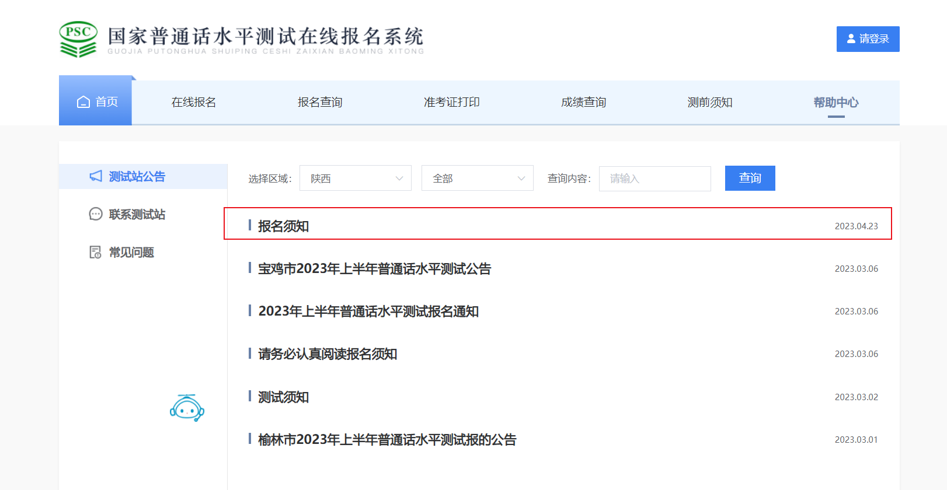947x490 pixels.
Task: Open the 报名查询 tab
Action: click(320, 102)
